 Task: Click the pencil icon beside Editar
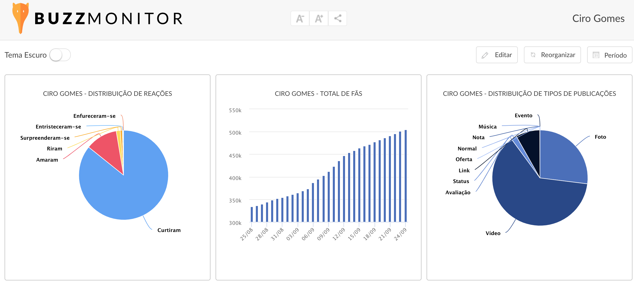tap(485, 55)
